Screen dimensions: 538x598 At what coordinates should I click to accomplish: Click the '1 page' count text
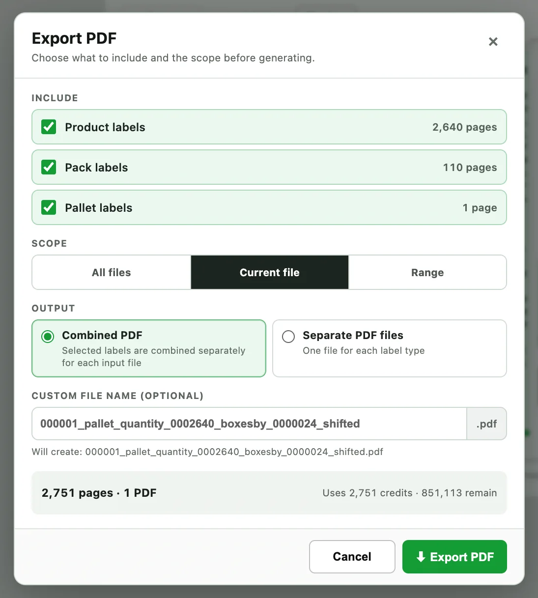[x=480, y=208]
